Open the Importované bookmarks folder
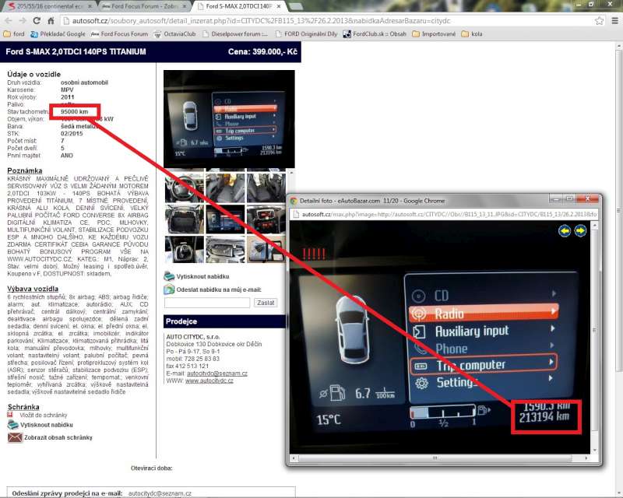This screenshot has height=498, width=623. tap(435, 34)
